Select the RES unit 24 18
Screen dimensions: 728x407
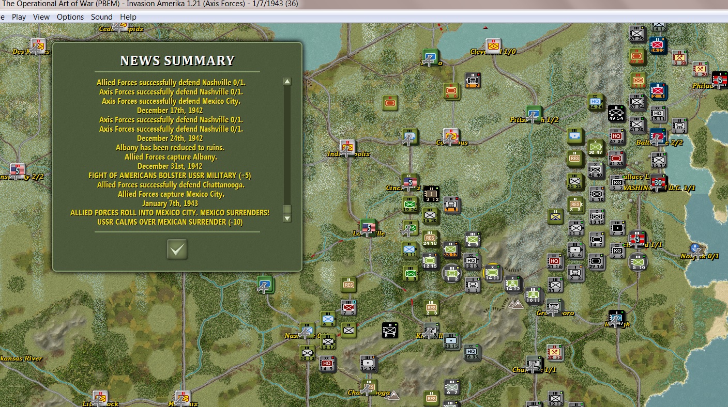click(431, 239)
